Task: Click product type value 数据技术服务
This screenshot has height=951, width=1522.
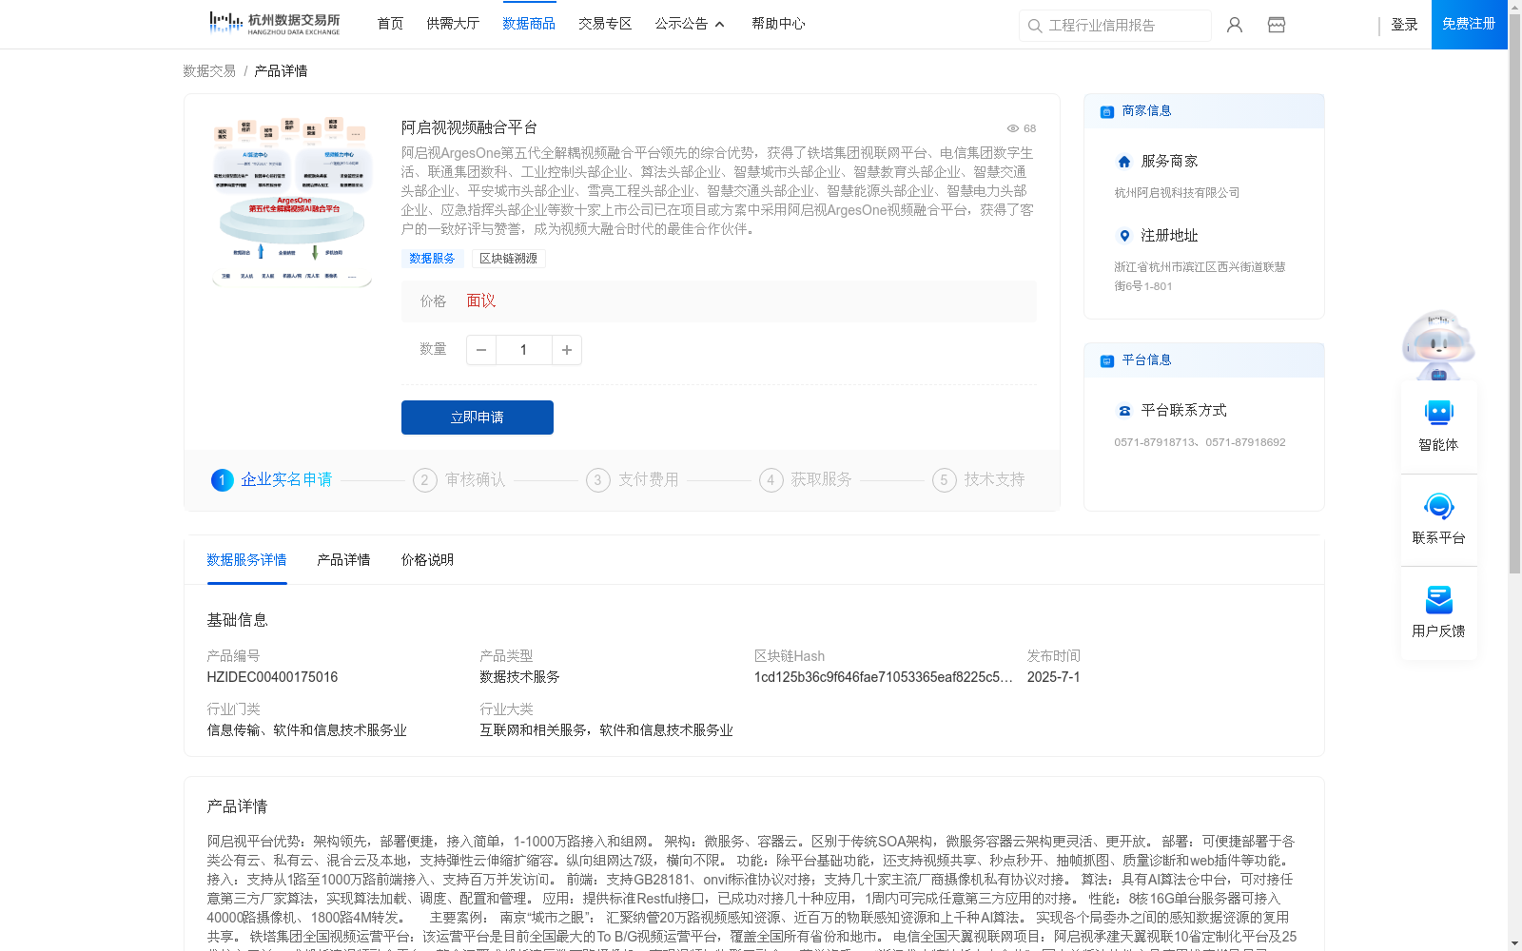Action: point(519,677)
